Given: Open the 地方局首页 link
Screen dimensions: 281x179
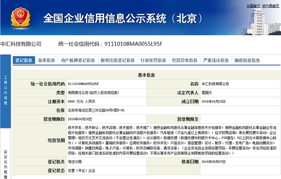Looking at the screenshot, I should click(x=271, y=6).
